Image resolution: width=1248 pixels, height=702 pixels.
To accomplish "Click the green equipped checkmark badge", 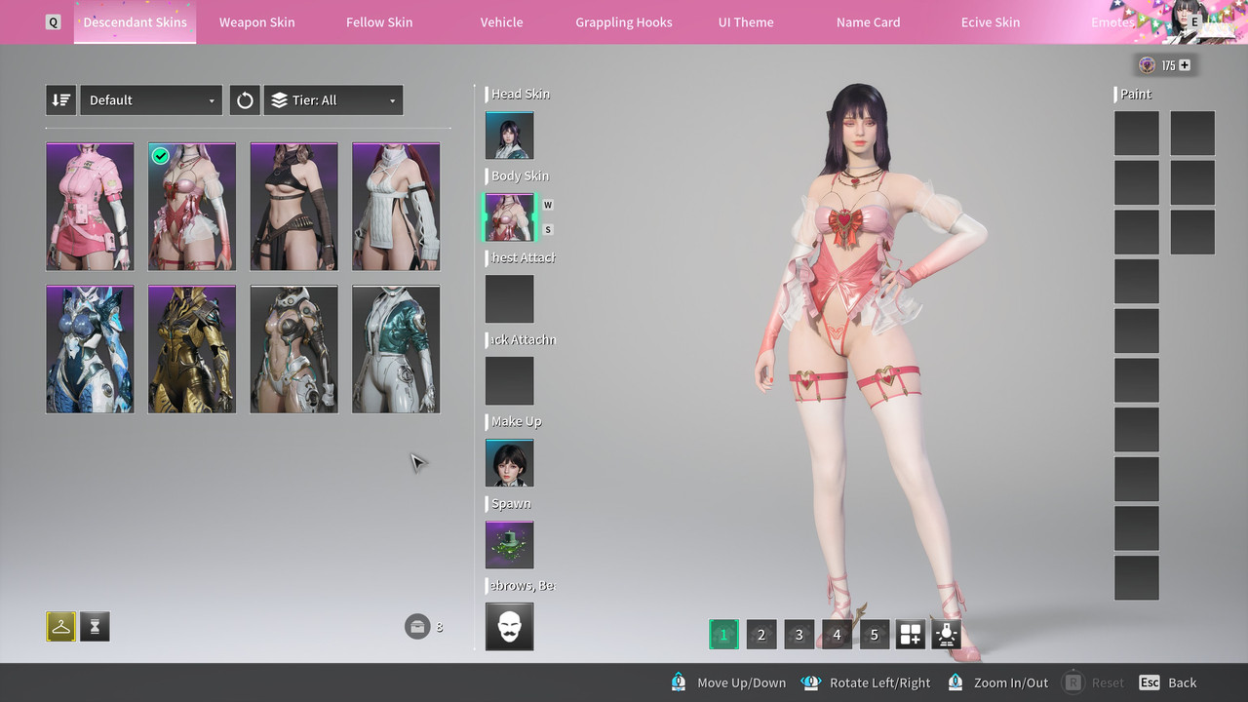I will point(161,156).
